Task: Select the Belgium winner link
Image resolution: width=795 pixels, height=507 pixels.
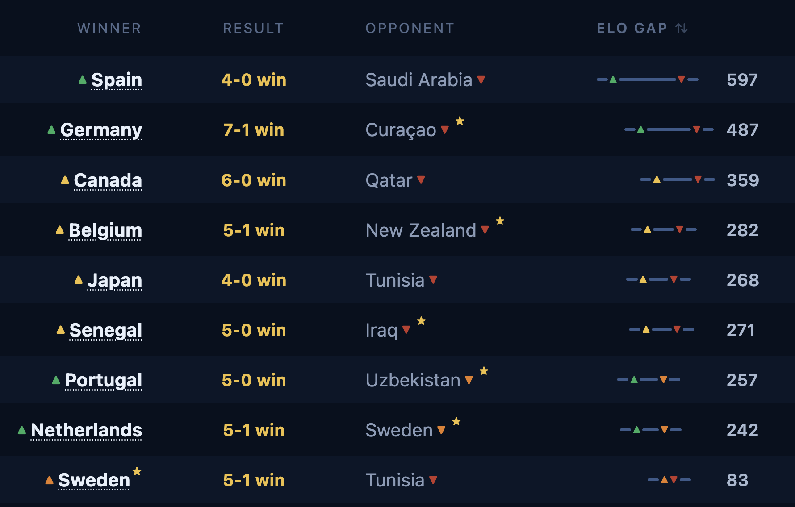Action: pyautogui.click(x=105, y=230)
